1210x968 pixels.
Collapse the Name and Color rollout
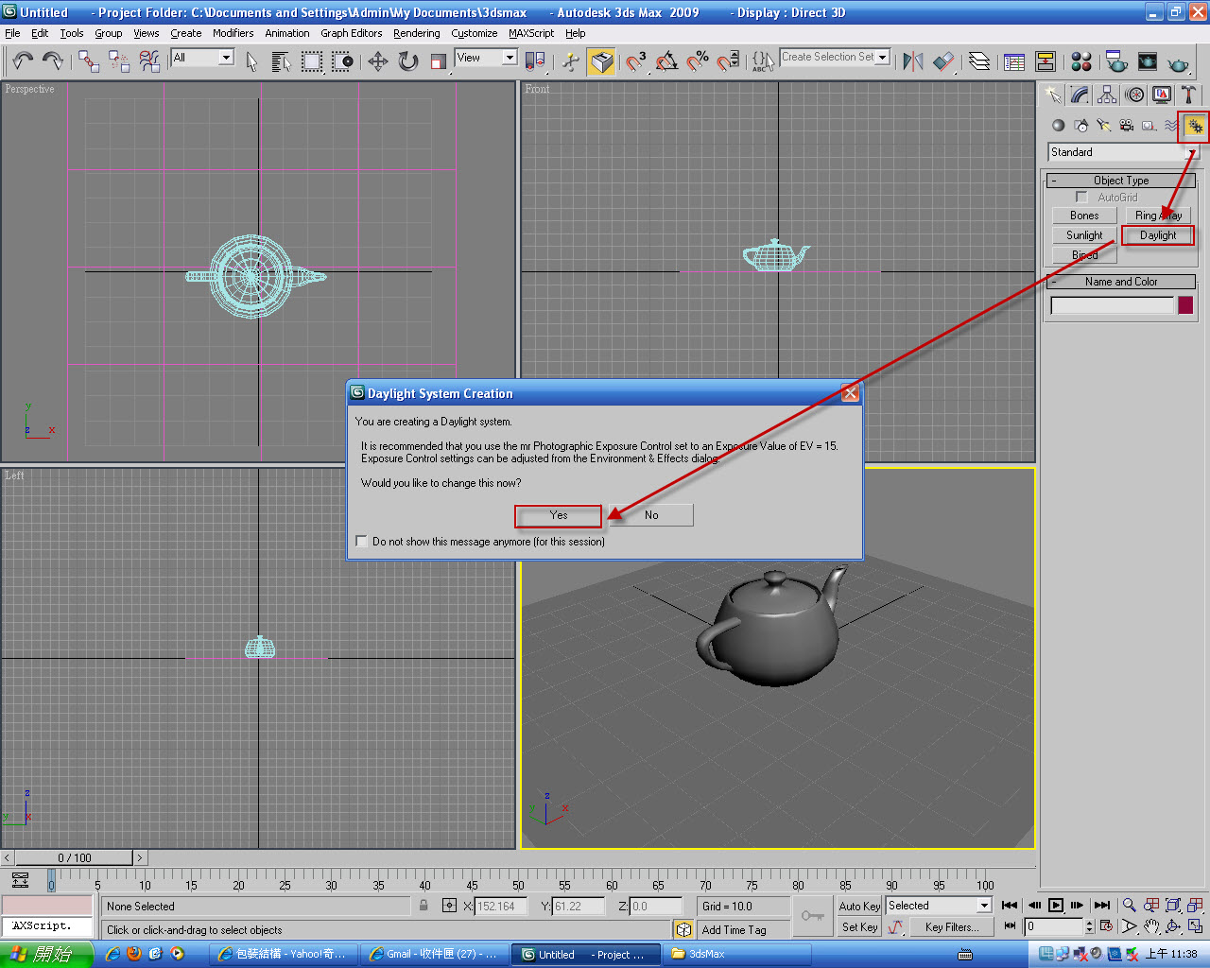[x=1121, y=282]
